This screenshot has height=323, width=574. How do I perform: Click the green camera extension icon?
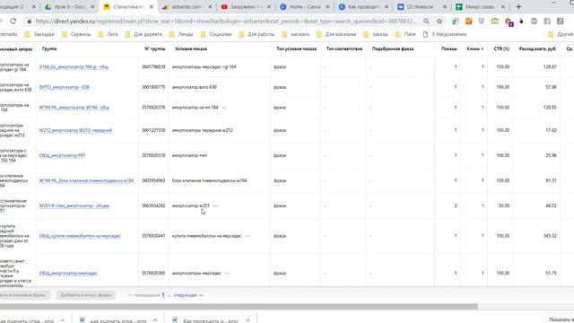[495, 22]
